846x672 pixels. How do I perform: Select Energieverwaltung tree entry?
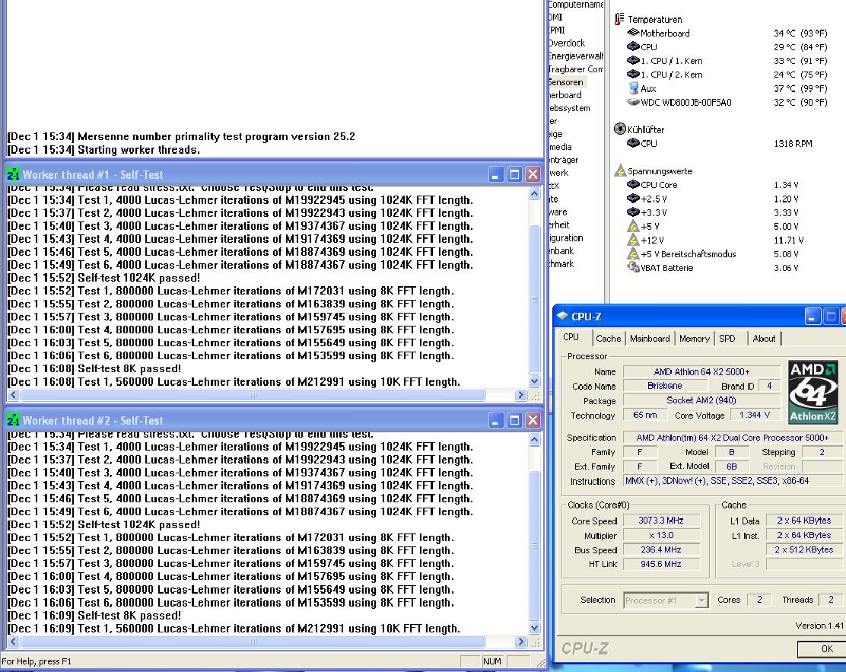coord(576,56)
